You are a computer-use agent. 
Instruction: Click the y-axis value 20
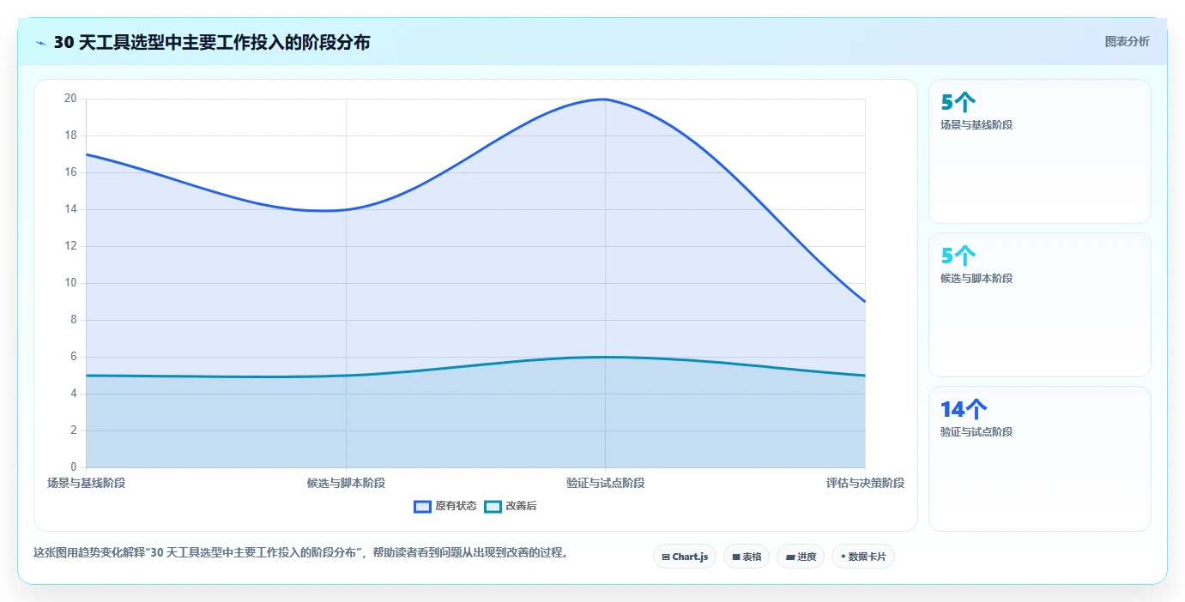click(70, 99)
